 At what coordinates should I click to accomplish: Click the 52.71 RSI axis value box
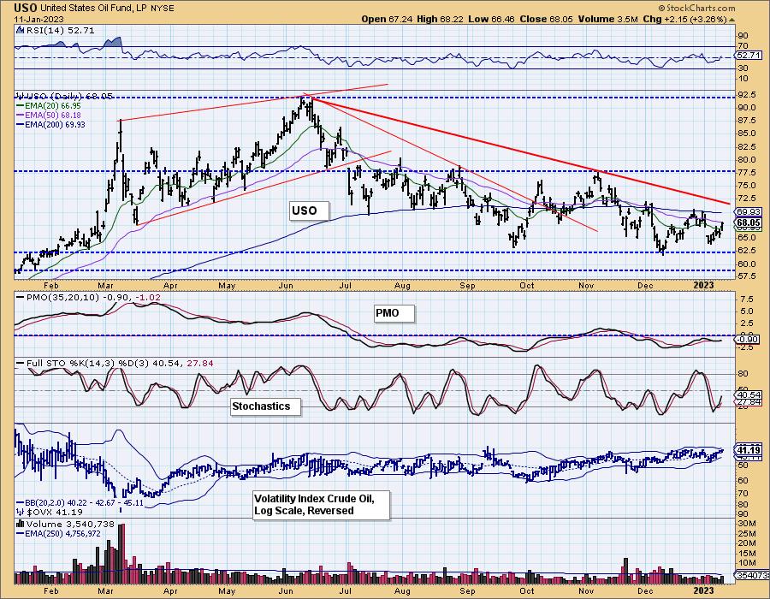(x=749, y=56)
